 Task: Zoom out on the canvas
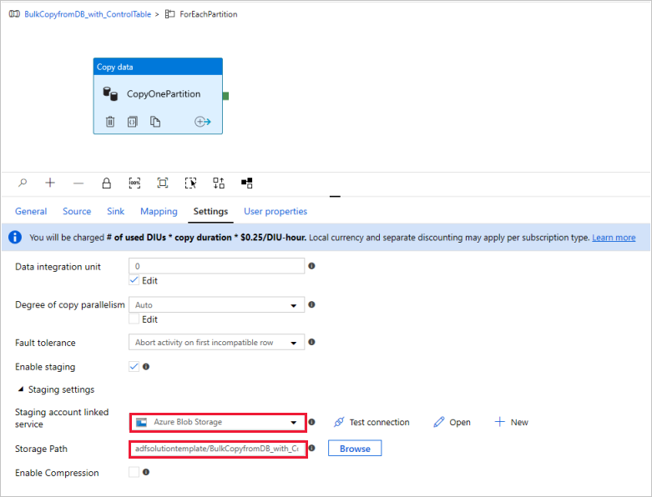78,183
